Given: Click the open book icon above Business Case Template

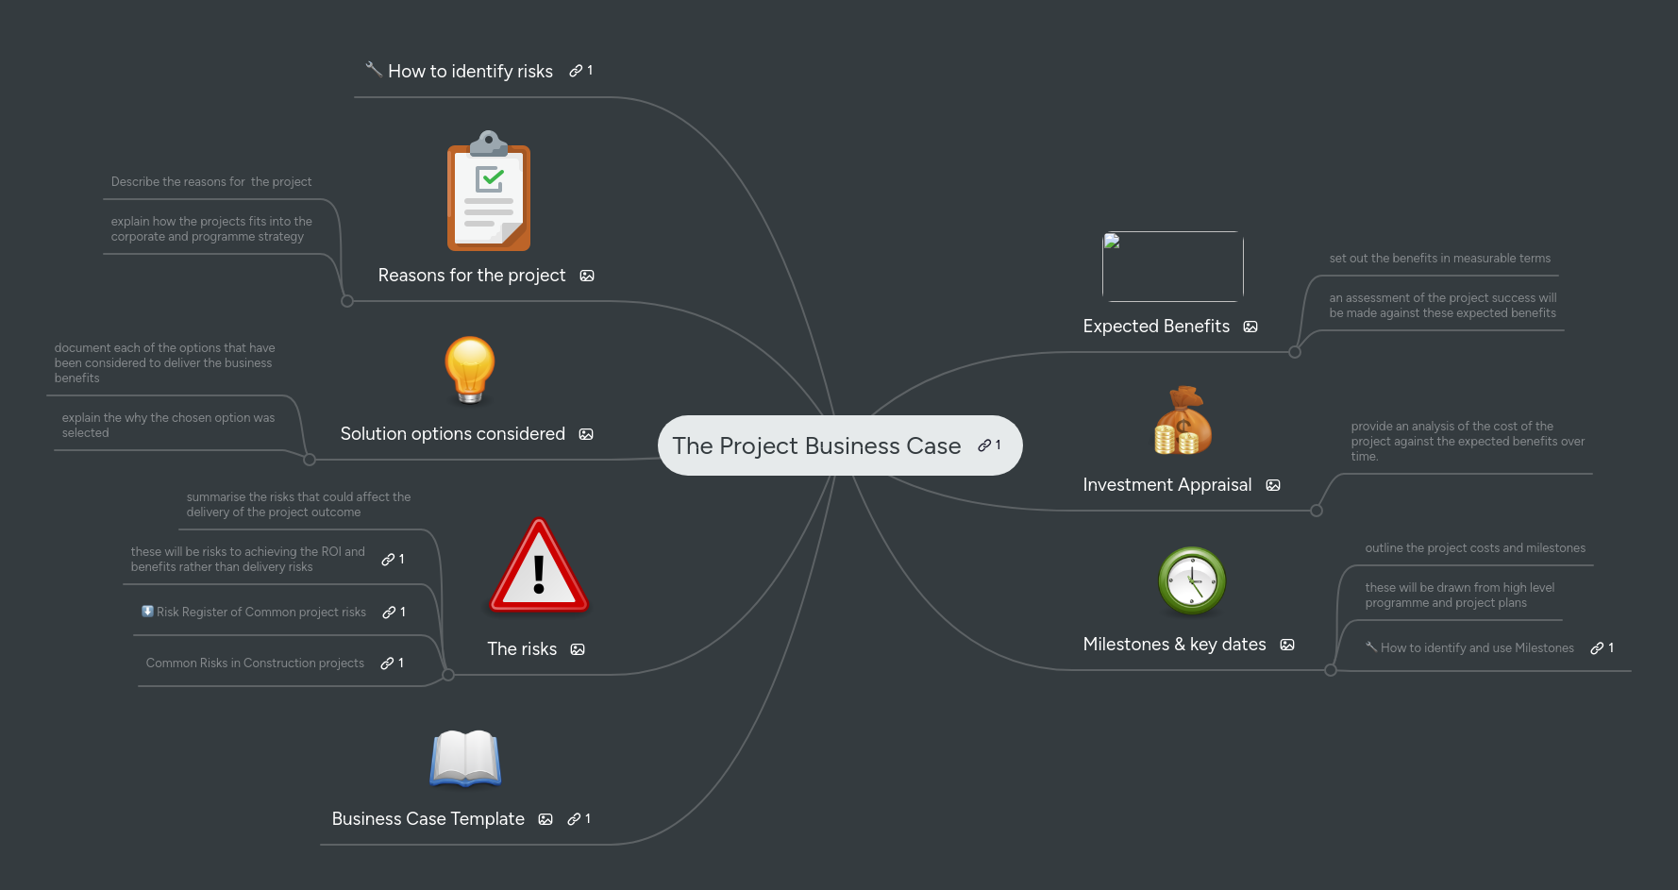Looking at the screenshot, I should coord(465,757).
